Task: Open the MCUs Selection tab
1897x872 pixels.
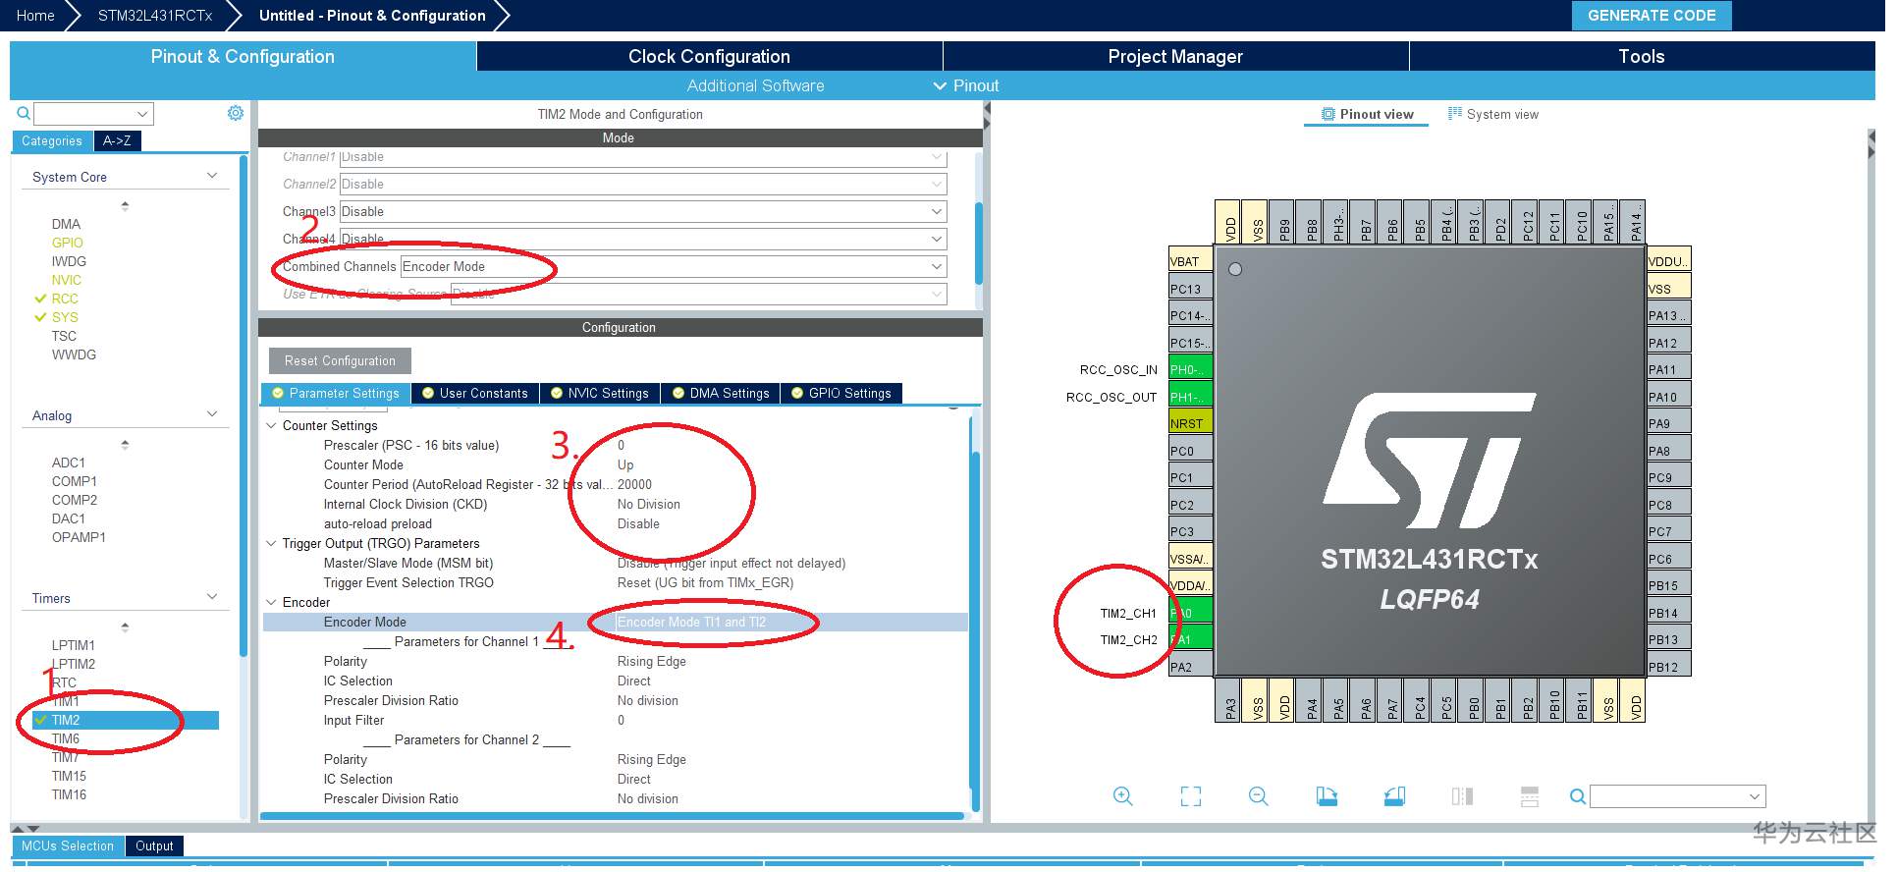Action: 68,846
